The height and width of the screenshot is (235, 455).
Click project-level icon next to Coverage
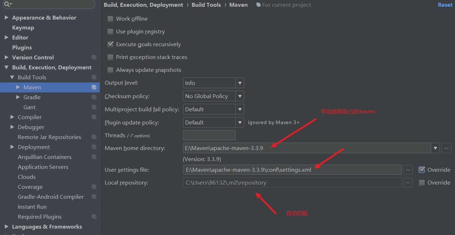coord(94,187)
